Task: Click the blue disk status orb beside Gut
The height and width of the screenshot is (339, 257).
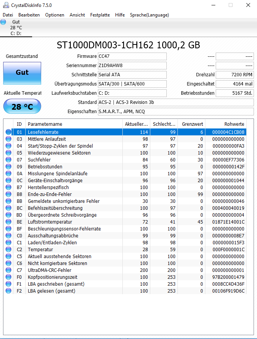Action: pos(3,22)
